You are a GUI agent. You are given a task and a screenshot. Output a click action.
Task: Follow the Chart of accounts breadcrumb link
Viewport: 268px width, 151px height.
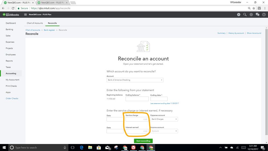33,30
